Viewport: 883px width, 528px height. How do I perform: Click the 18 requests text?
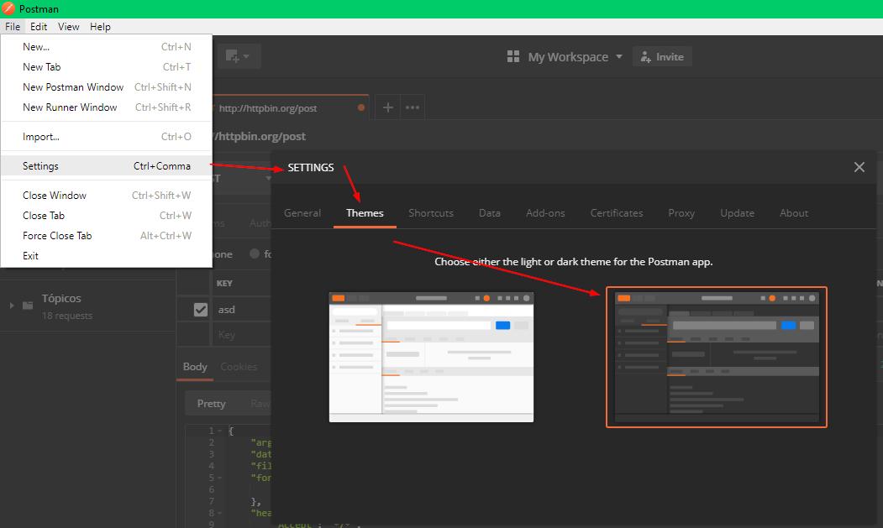click(67, 316)
